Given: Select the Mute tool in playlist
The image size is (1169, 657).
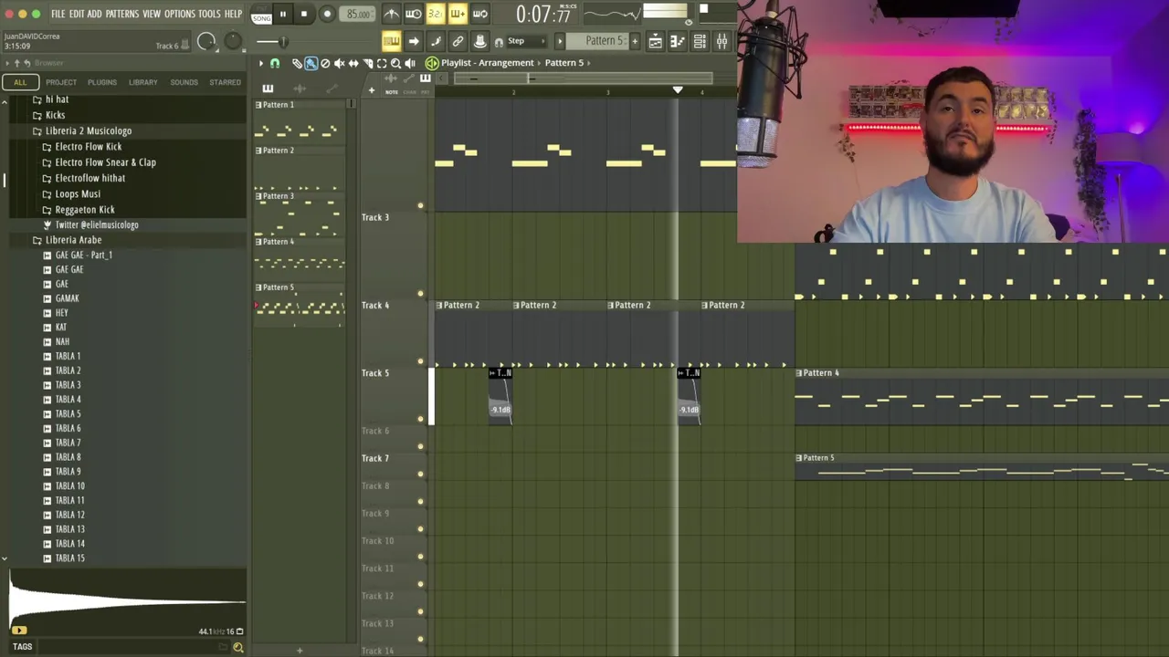Looking at the screenshot, I should (x=339, y=63).
